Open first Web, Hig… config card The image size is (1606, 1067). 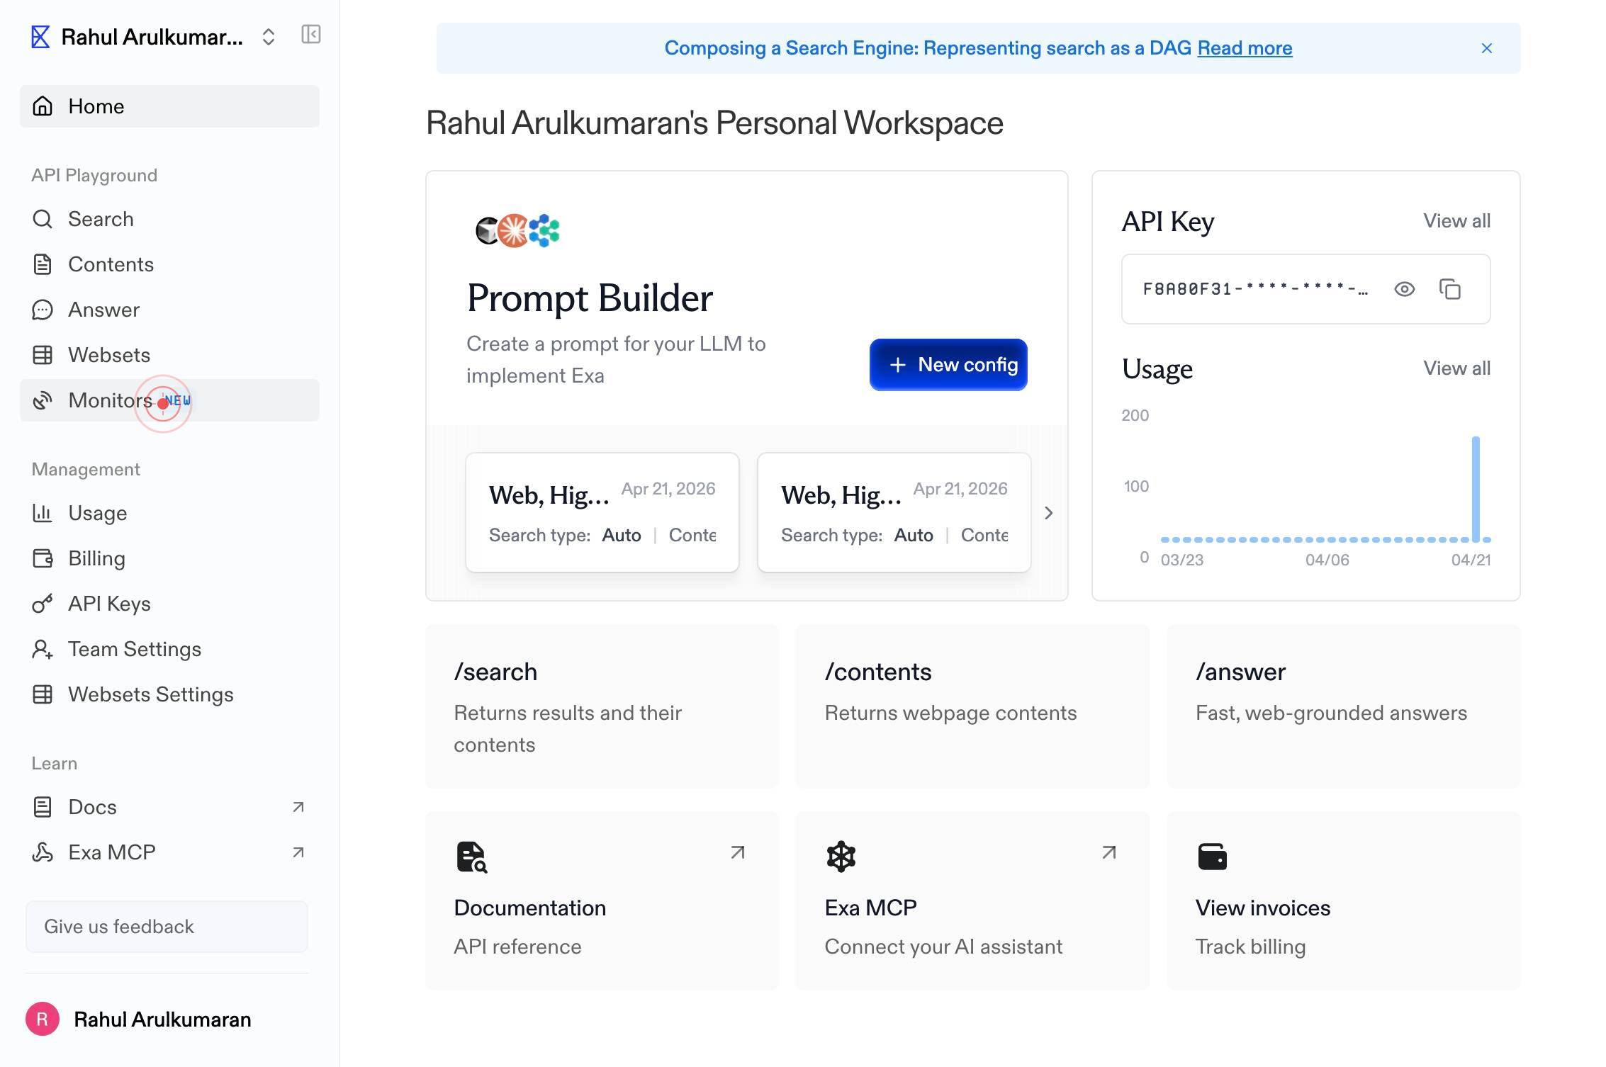click(602, 512)
